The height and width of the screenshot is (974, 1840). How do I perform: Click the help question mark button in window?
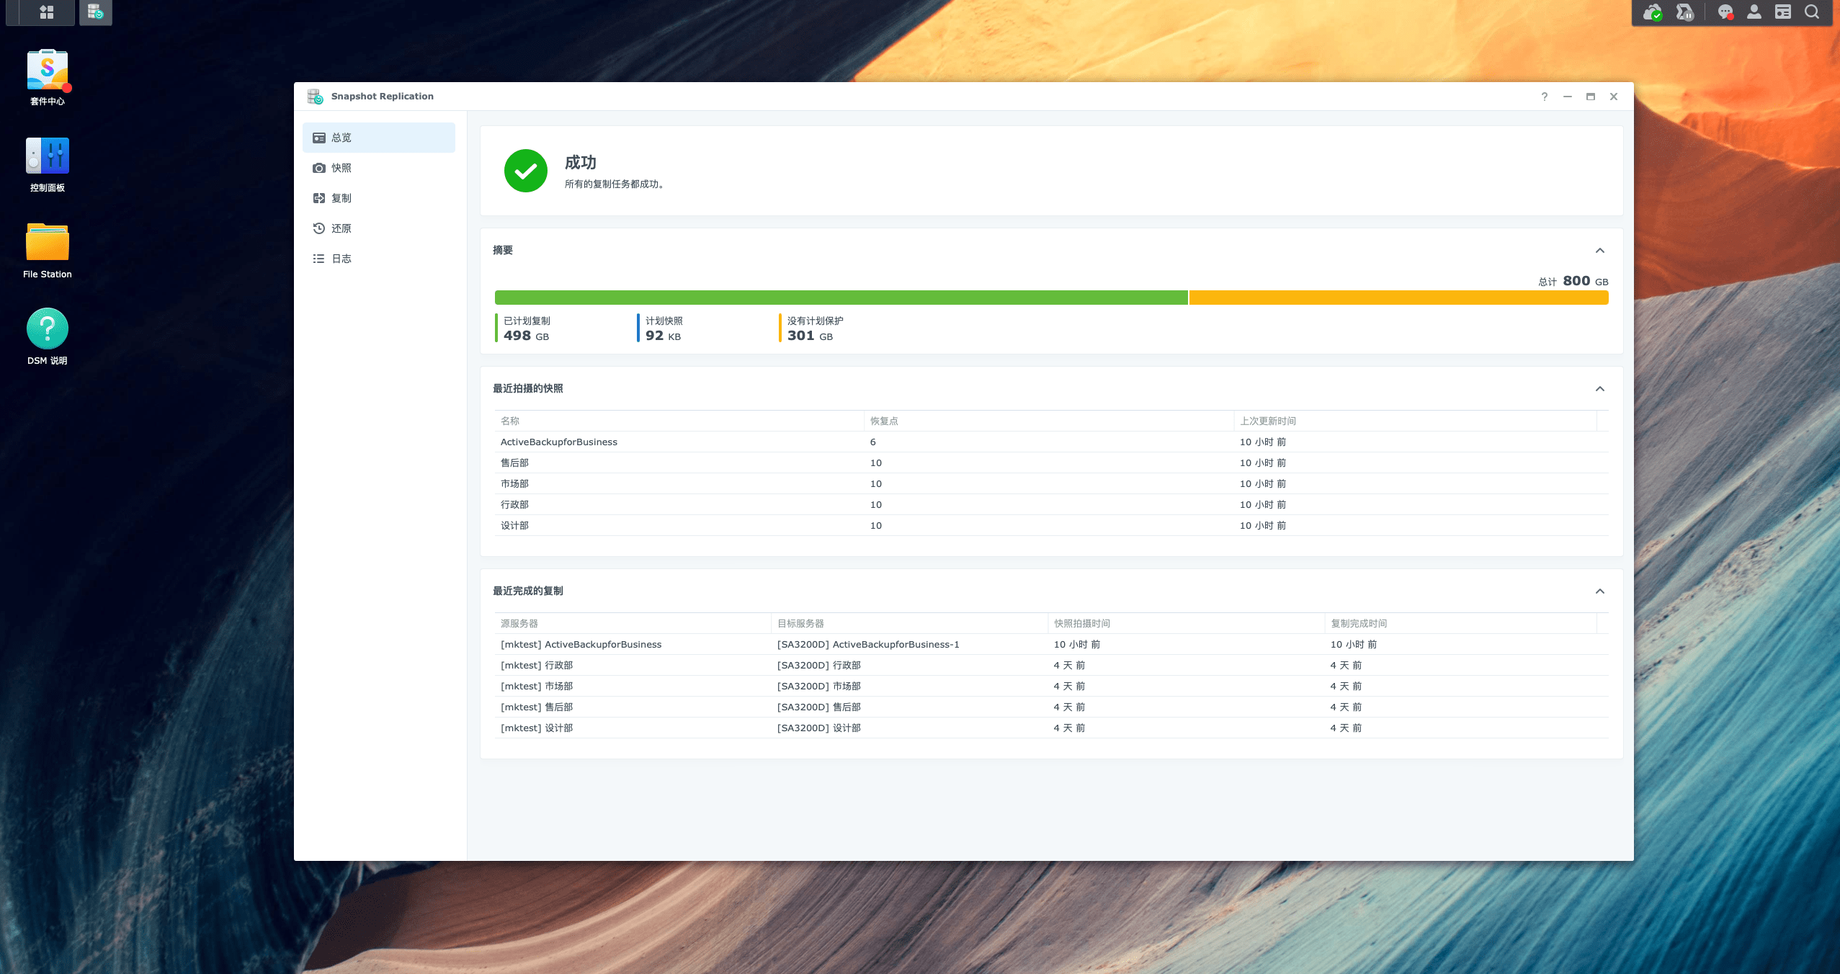[1544, 97]
